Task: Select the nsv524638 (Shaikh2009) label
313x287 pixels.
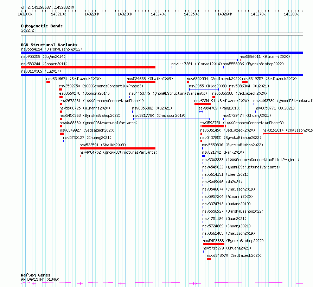Action: point(150,79)
